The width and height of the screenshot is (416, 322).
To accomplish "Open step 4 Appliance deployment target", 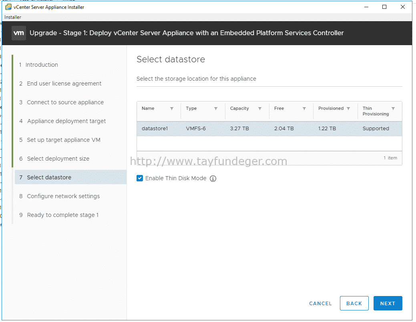I will 62,121.
